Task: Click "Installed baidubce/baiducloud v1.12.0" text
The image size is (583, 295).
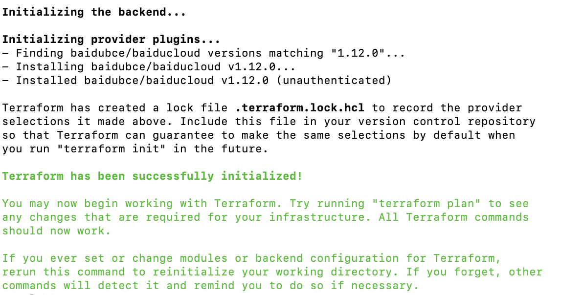Action: pos(142,81)
